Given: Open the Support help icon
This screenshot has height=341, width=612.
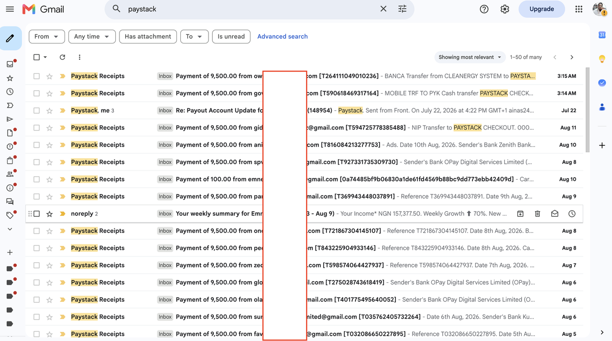Looking at the screenshot, I should [x=484, y=9].
